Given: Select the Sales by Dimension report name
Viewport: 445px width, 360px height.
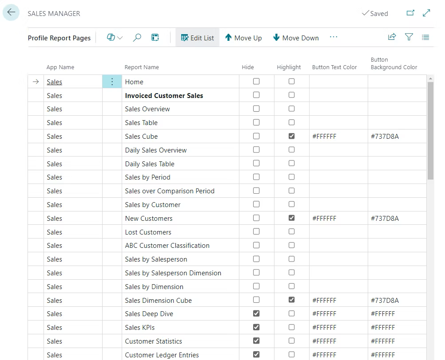Looking at the screenshot, I should point(154,287).
